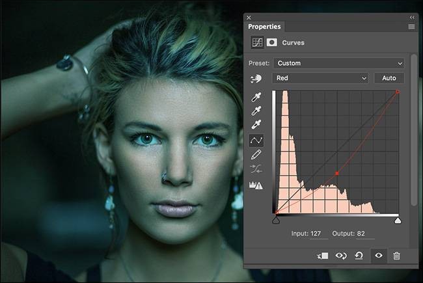Pick the gray point eyedropper
The width and height of the screenshot is (423, 283).
point(256,111)
